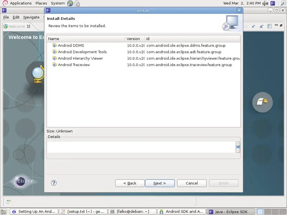Click the fast view icon in Eclipse status bar

point(9,201)
